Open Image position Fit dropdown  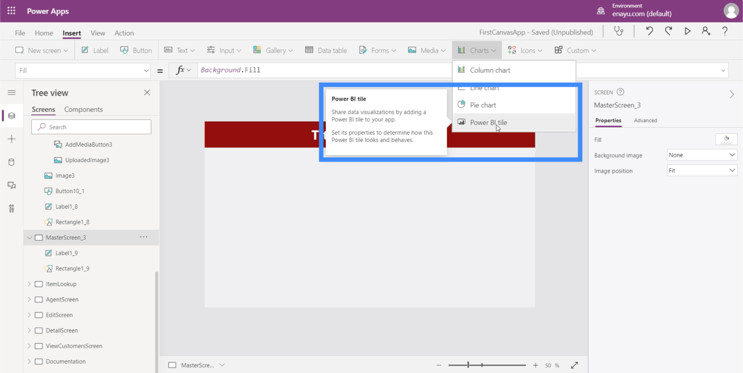(x=702, y=171)
